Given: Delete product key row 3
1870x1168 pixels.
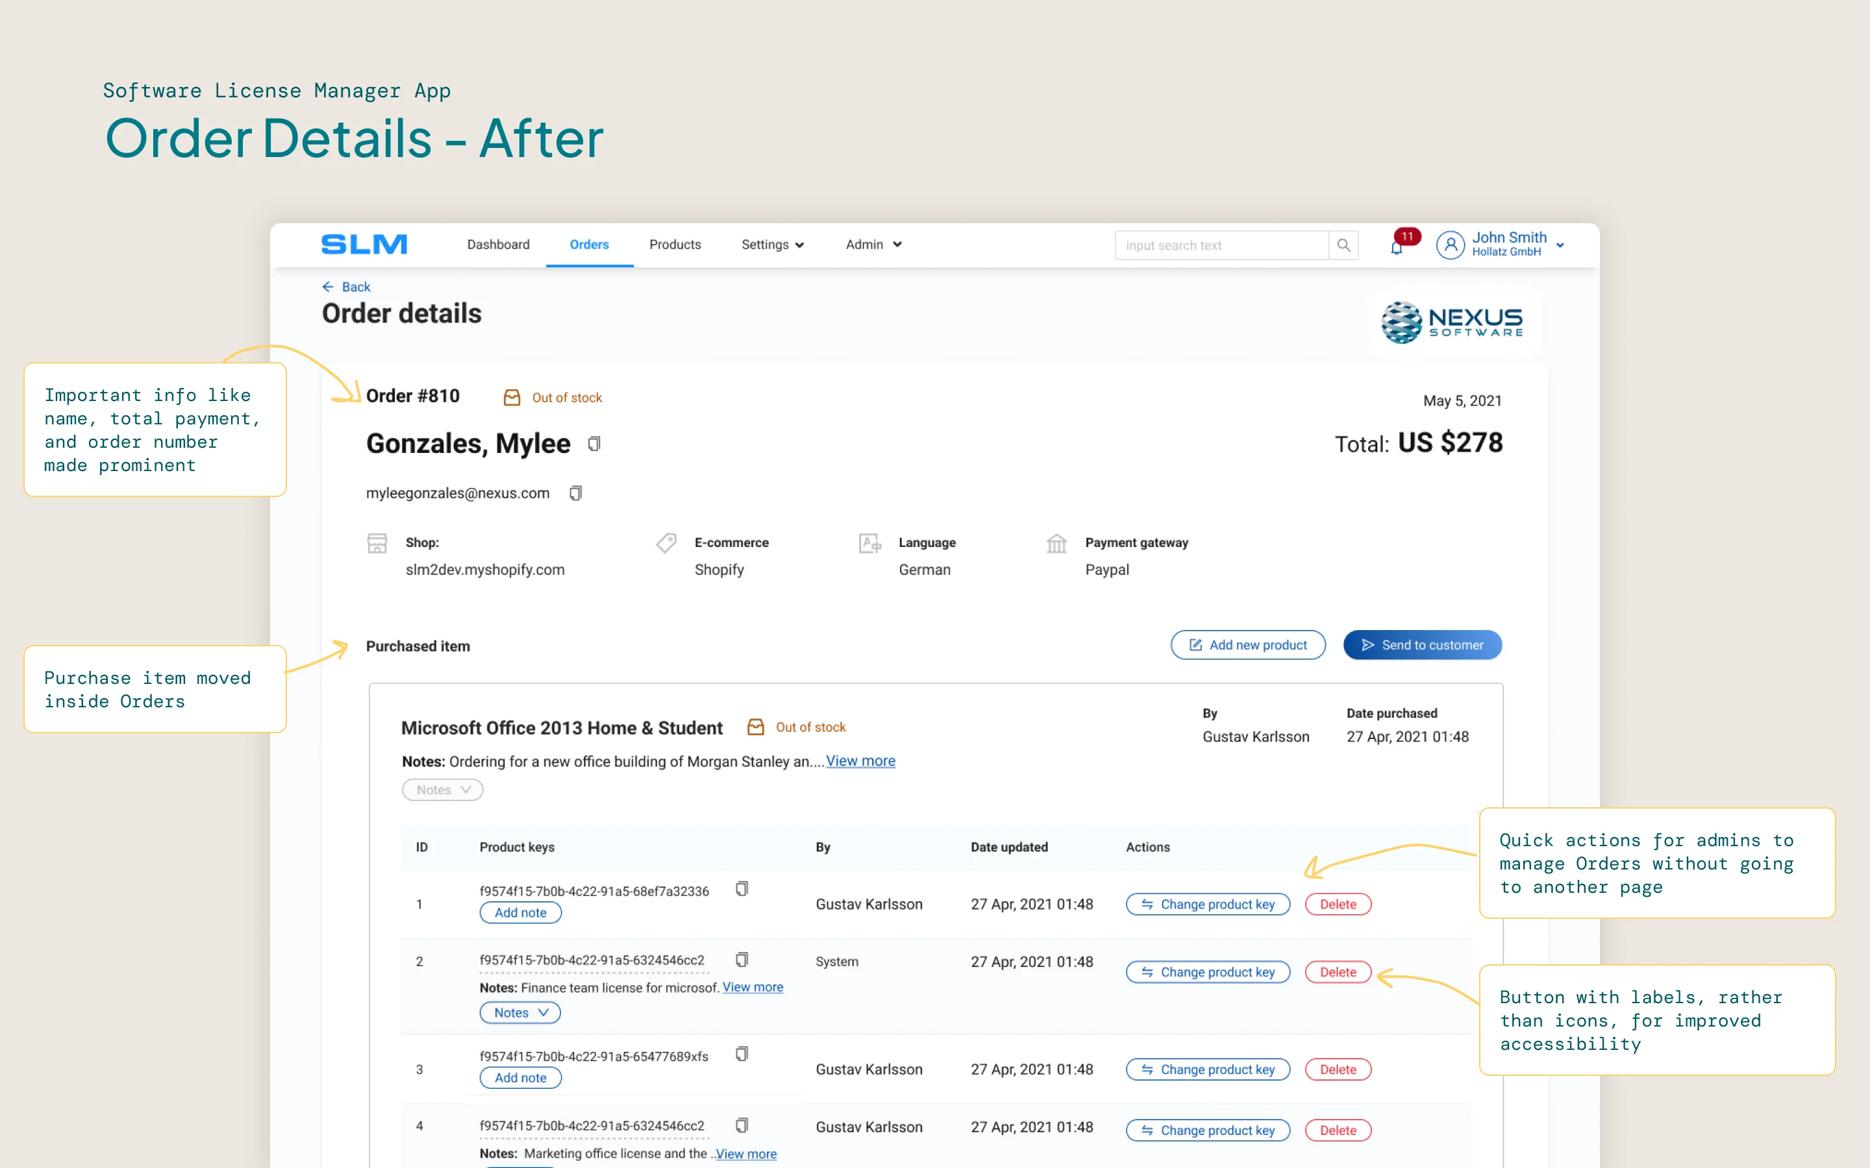Looking at the screenshot, I should pyautogui.click(x=1338, y=1070).
